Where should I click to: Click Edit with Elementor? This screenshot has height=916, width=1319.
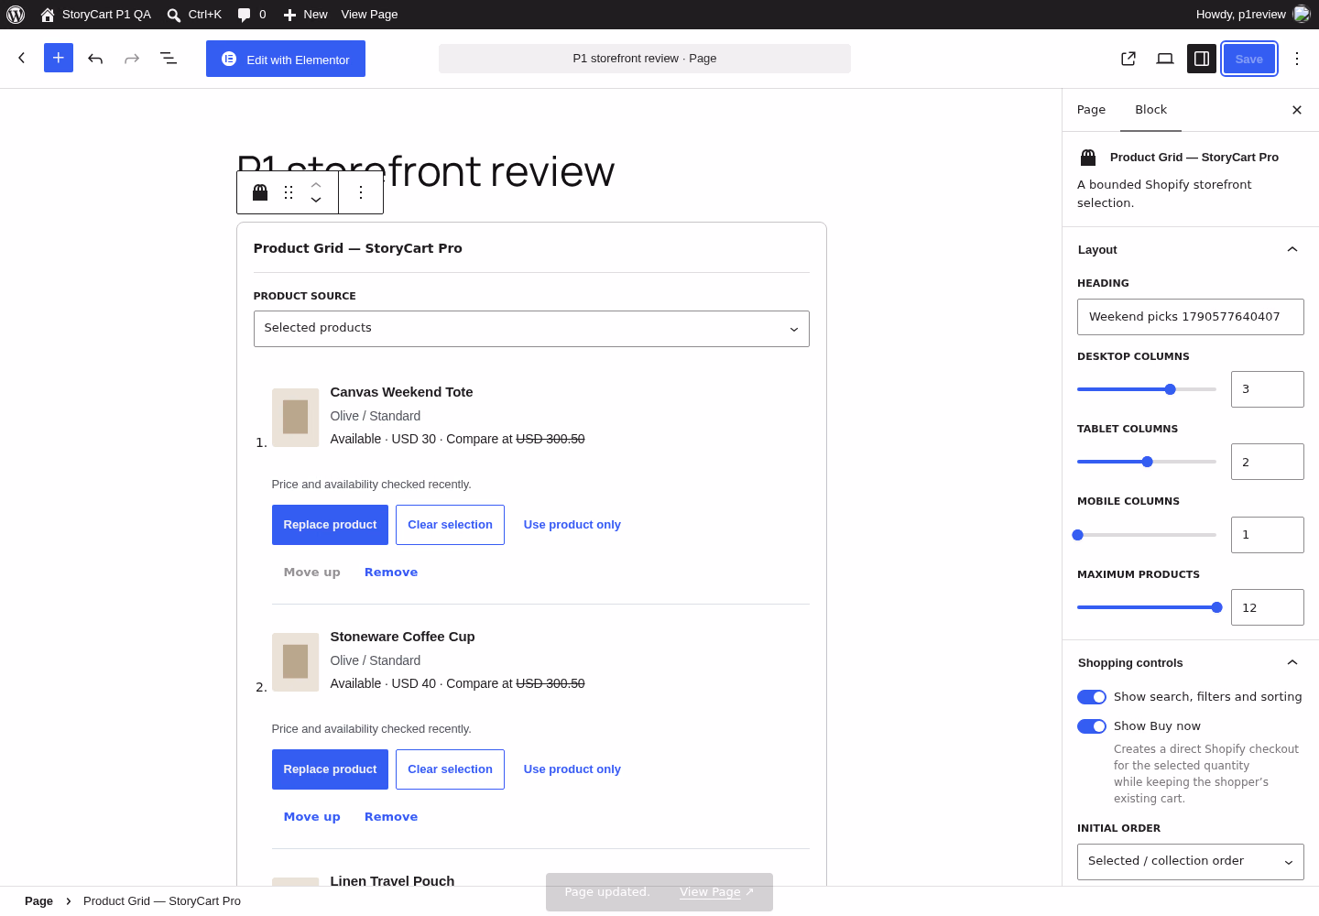(x=286, y=59)
